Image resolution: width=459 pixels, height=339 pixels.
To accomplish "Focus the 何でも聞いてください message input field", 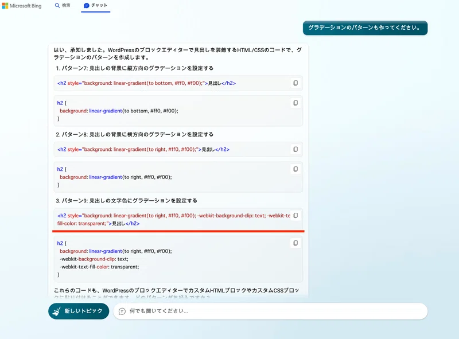I will pos(270,311).
